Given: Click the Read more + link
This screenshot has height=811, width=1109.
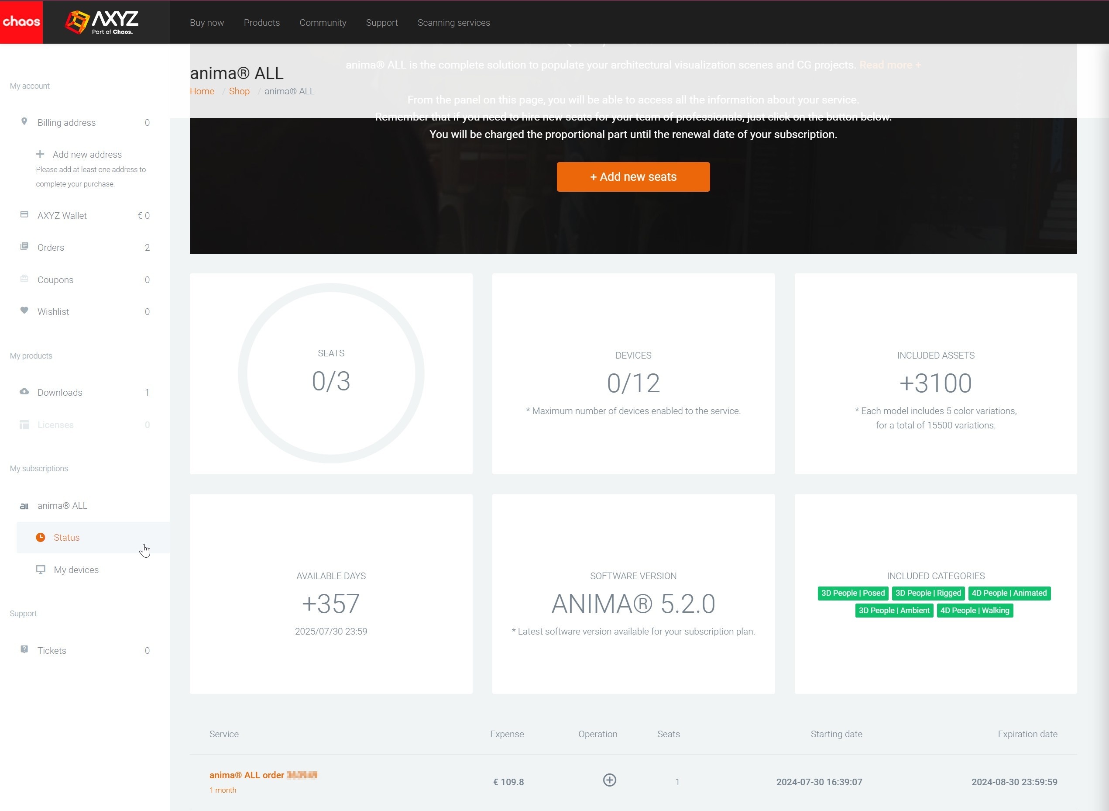Looking at the screenshot, I should [890, 65].
